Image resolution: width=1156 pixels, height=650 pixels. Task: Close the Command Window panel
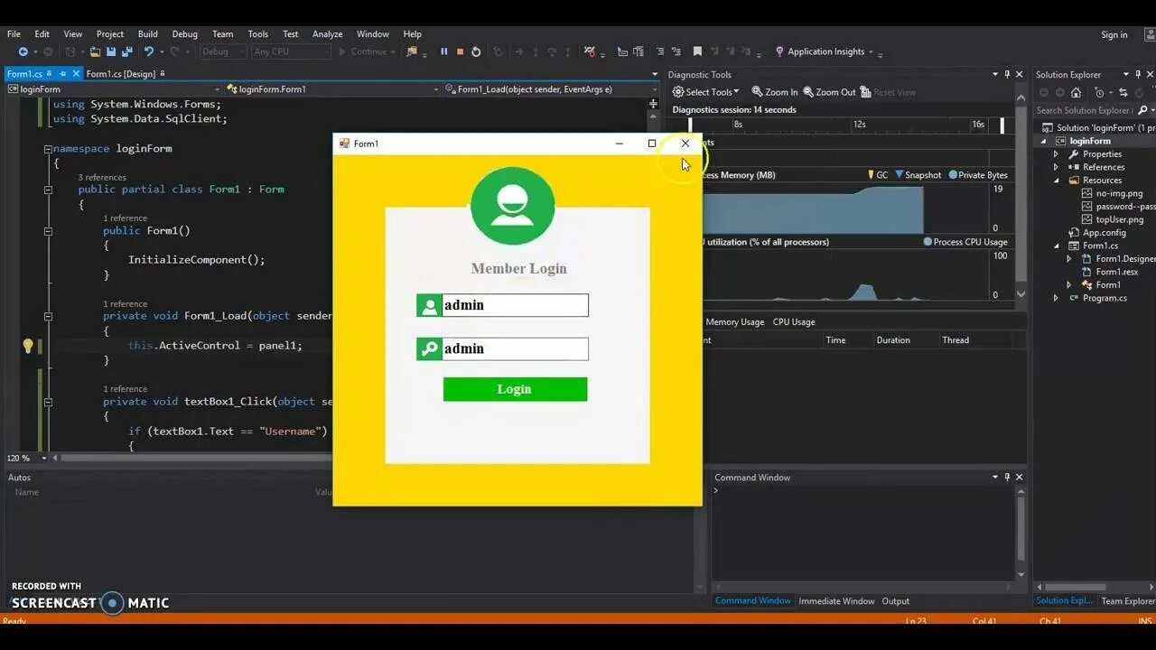pyautogui.click(x=1020, y=478)
